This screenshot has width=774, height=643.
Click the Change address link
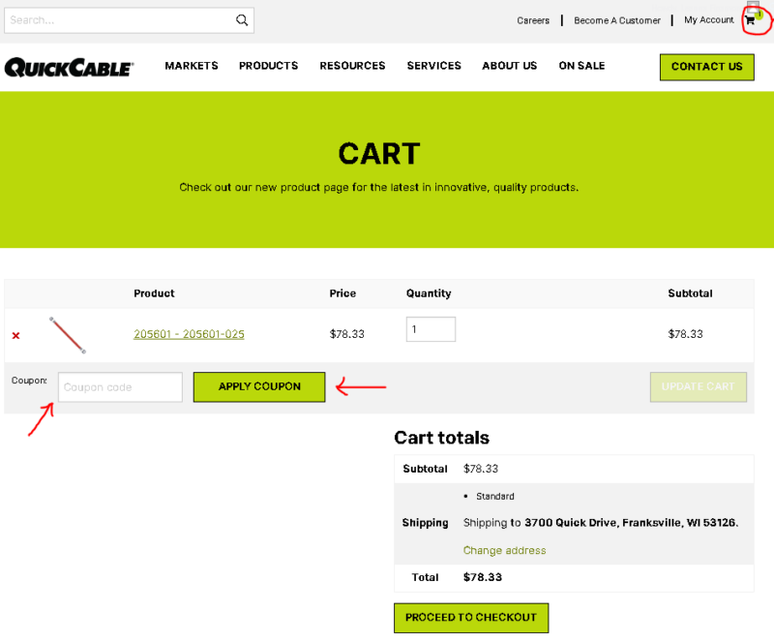(504, 550)
